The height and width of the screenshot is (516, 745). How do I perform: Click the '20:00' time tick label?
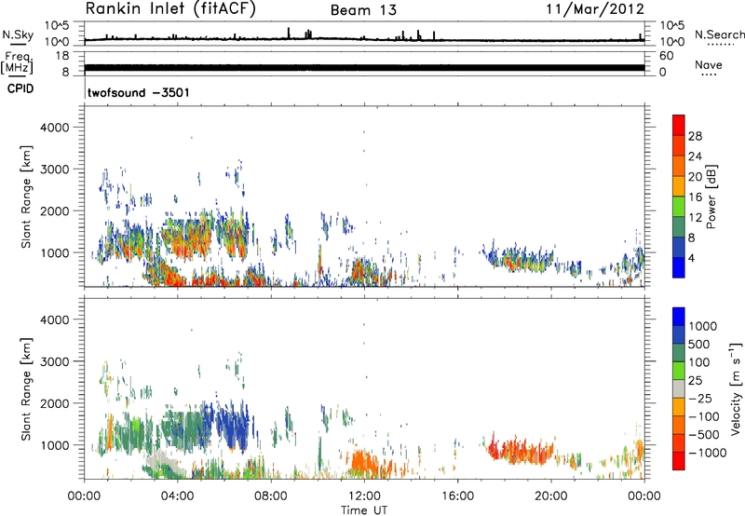click(x=550, y=496)
